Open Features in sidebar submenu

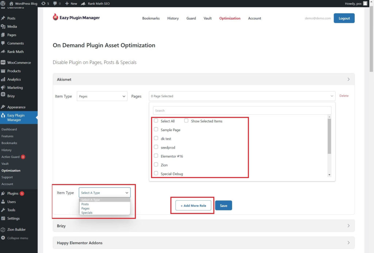pyautogui.click(x=7, y=136)
